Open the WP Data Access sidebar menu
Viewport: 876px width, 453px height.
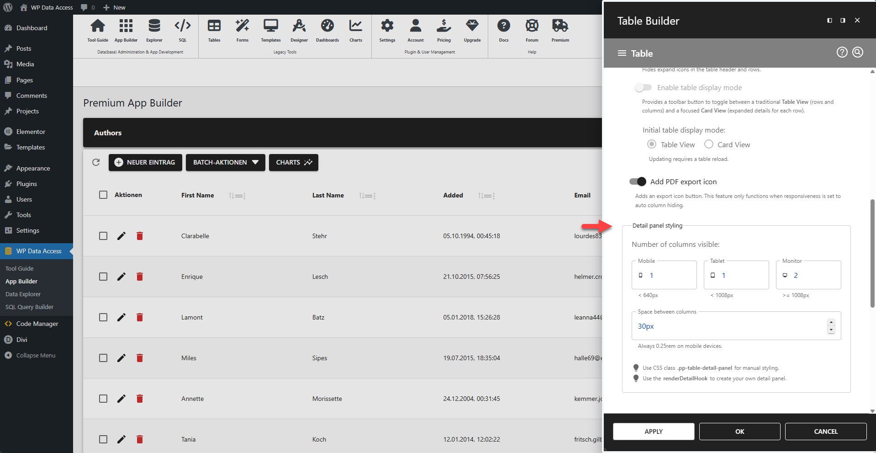click(38, 251)
